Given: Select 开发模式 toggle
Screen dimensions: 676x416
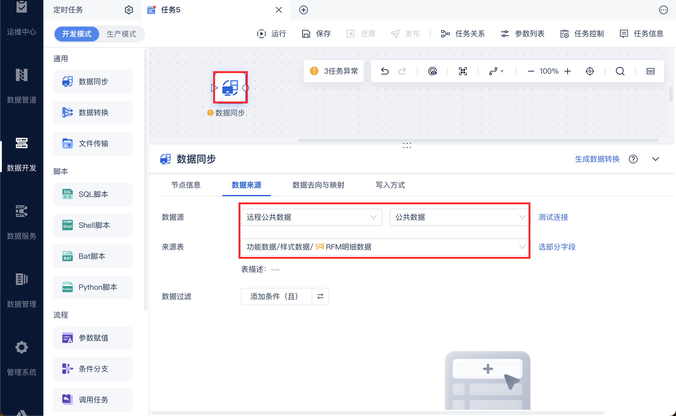Looking at the screenshot, I should point(77,34).
